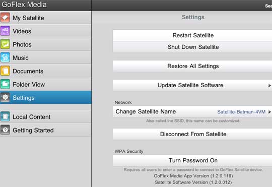Select the Settings sidebar item

pos(46,98)
